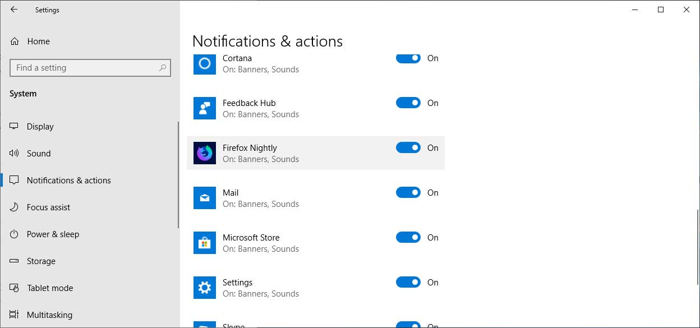Open Settings gear app icon
Image resolution: width=700 pixels, height=328 pixels.
click(205, 288)
